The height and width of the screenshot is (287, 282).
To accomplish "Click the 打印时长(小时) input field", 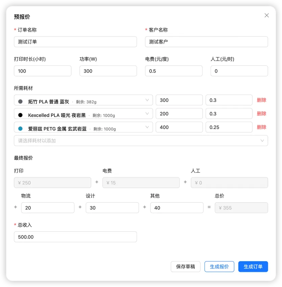I will 43,71.
